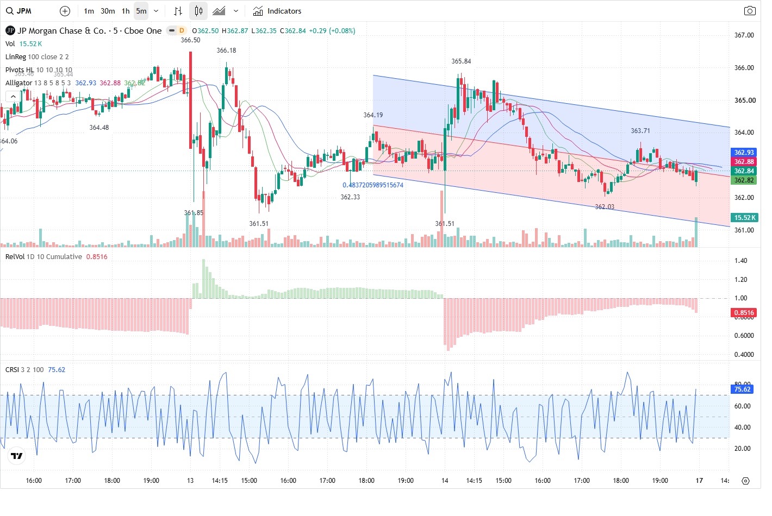Image resolution: width=772 pixels, height=516 pixels.
Task: Click the green 15.52 K volume label
Action: [x=745, y=218]
